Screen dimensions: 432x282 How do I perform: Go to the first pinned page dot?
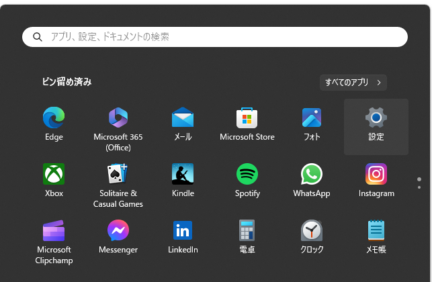[419, 179]
